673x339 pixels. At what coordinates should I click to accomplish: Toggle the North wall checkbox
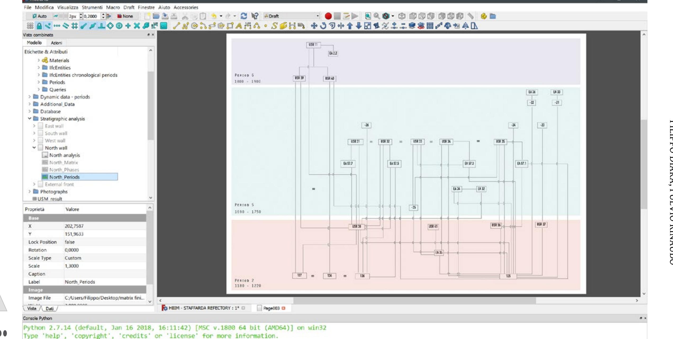[40, 148]
